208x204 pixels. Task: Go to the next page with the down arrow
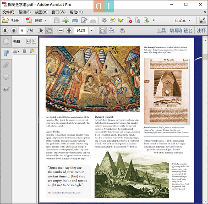click(14, 30)
